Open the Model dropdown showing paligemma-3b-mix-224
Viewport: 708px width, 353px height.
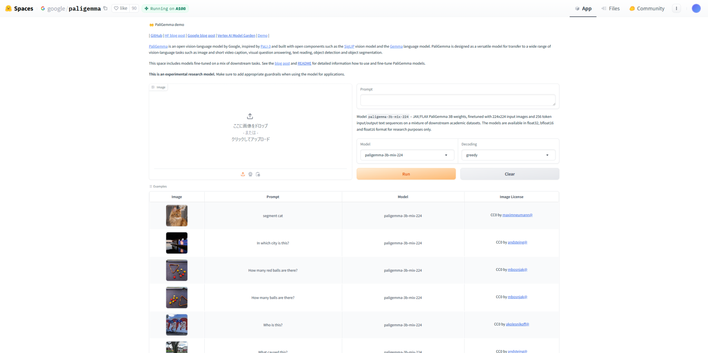click(407, 155)
